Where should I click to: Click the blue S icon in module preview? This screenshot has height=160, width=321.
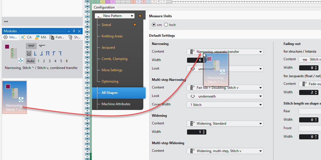(x=21, y=60)
